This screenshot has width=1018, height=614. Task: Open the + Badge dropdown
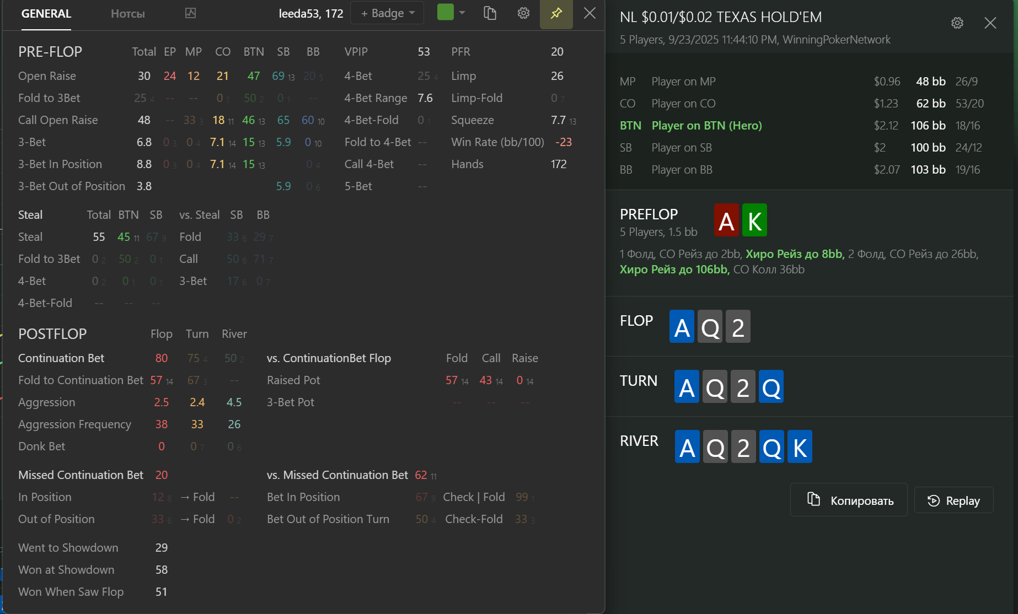pyautogui.click(x=387, y=13)
